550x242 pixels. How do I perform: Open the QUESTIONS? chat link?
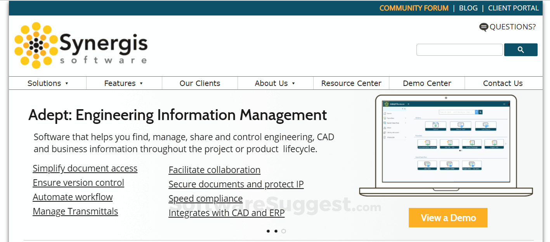point(507,27)
